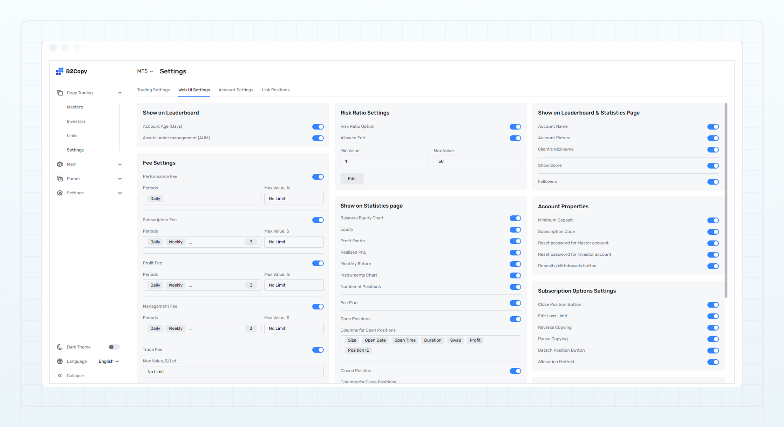The width and height of the screenshot is (784, 427).
Task: Click the B2Copy logo icon
Action: [x=60, y=71]
